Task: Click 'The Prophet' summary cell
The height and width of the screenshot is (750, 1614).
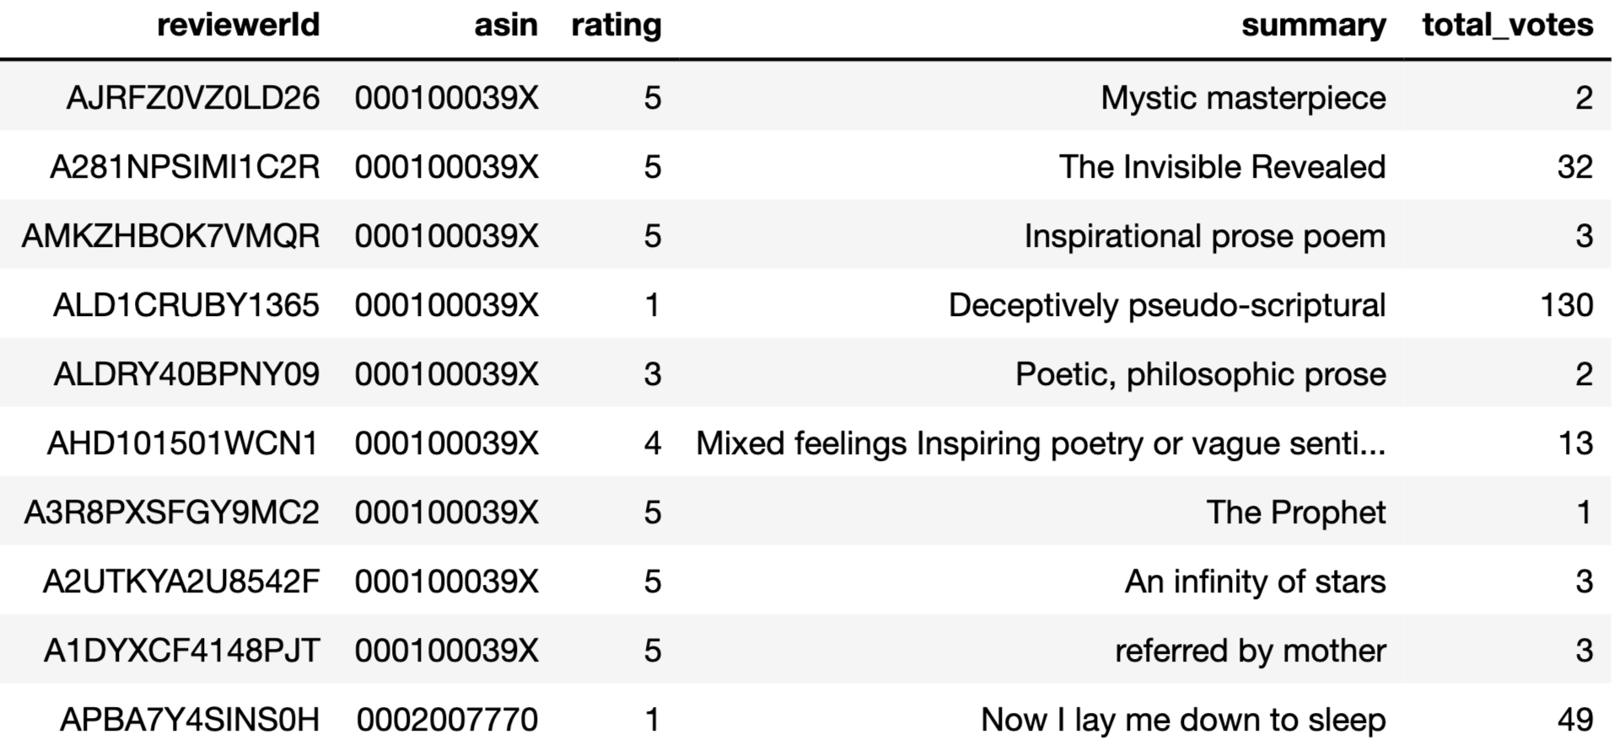Action: pyautogui.click(x=1295, y=512)
